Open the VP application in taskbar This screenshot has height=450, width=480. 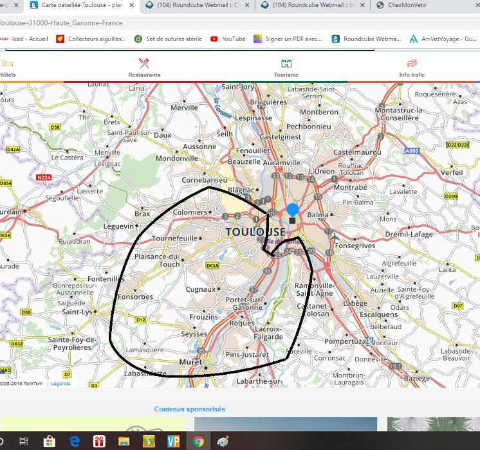pyautogui.click(x=174, y=441)
